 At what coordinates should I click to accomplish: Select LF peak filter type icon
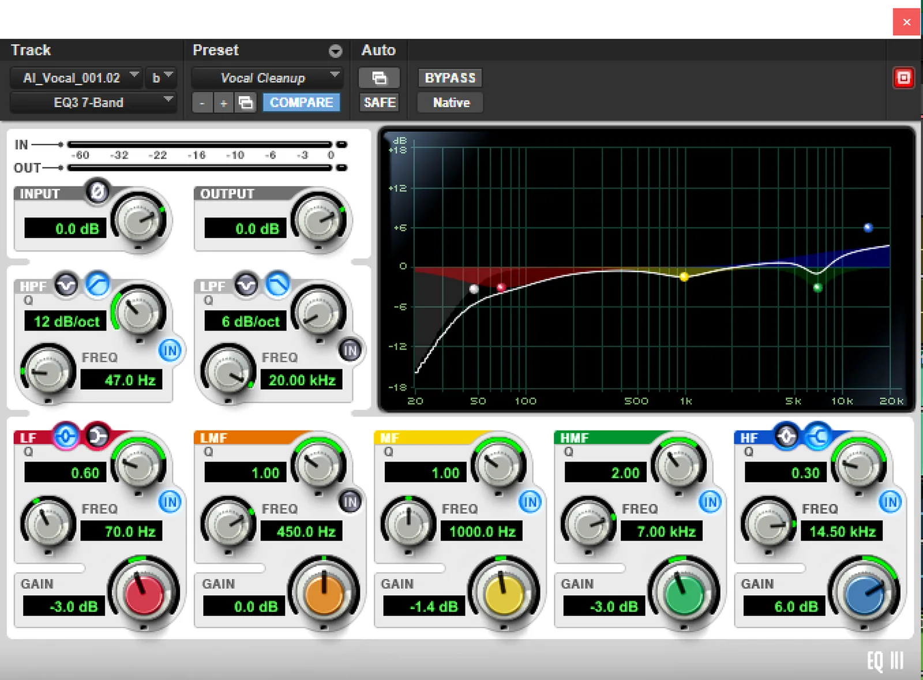66,437
